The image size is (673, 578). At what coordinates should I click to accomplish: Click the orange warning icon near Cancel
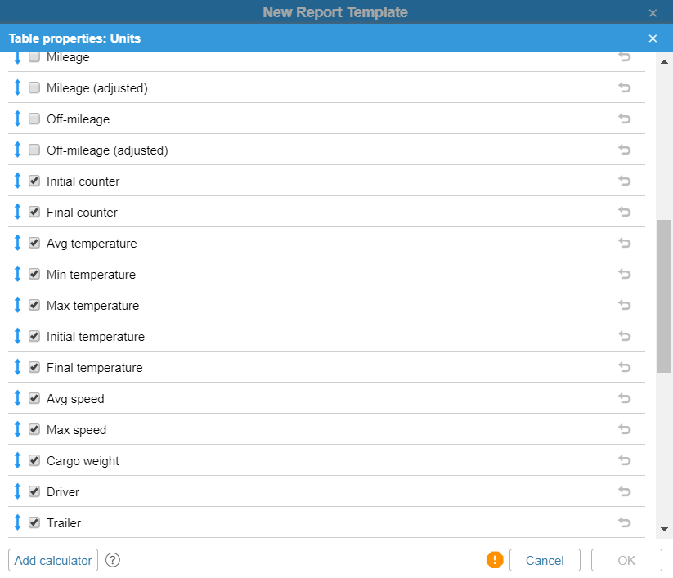pos(495,560)
